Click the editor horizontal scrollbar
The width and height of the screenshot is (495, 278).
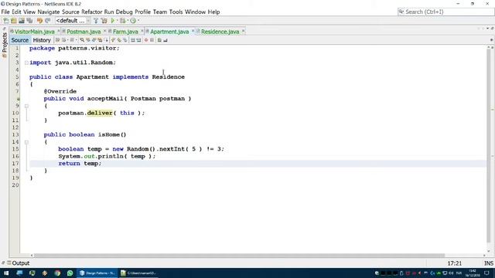239,256
